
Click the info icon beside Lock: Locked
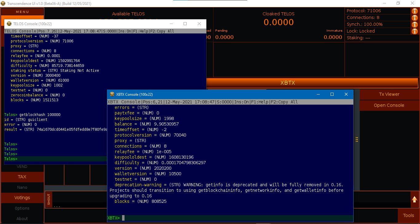coord(414,31)
